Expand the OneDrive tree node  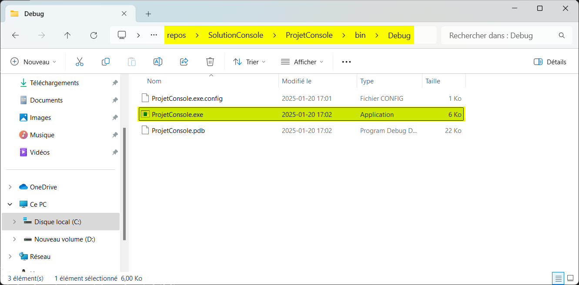point(10,187)
